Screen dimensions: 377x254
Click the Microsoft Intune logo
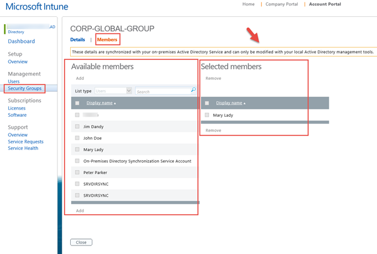[x=37, y=7]
